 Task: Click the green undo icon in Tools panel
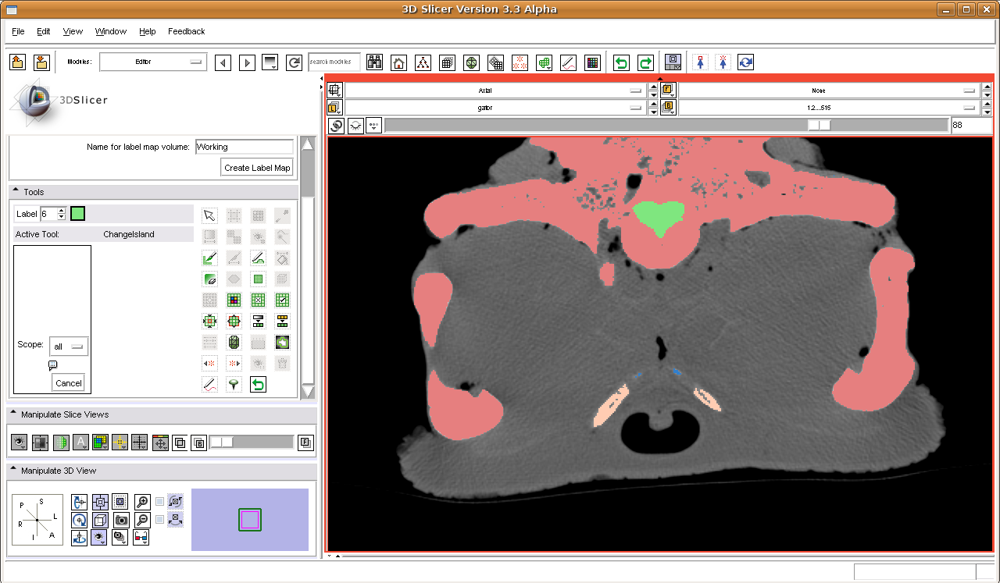coord(258,384)
